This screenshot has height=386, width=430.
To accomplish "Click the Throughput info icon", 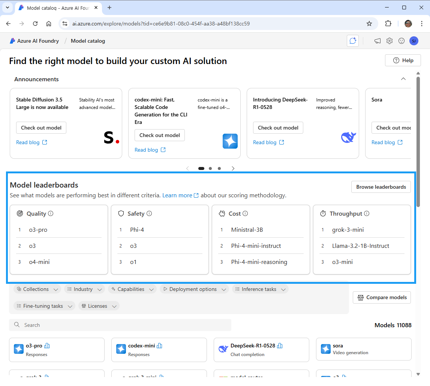I will click(367, 213).
